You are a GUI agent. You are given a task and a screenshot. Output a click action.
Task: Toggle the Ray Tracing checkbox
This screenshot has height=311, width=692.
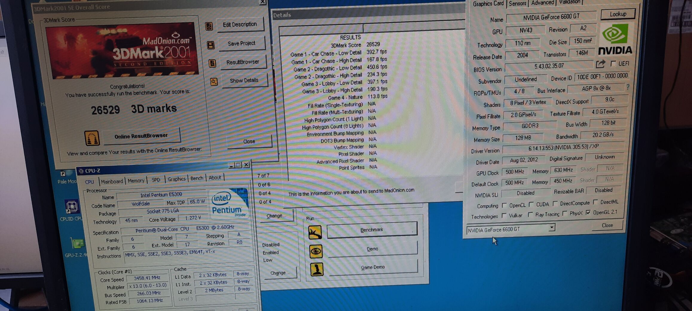pyautogui.click(x=530, y=215)
